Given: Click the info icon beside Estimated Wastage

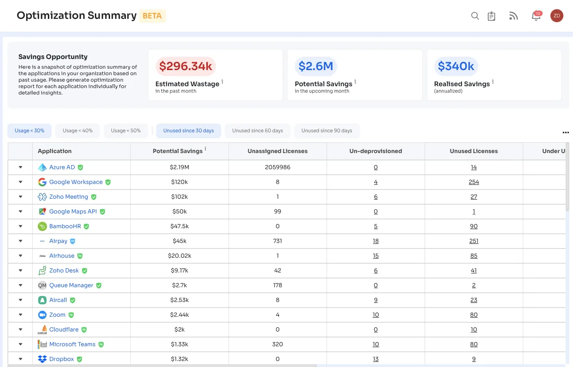Looking at the screenshot, I should click(x=222, y=82).
